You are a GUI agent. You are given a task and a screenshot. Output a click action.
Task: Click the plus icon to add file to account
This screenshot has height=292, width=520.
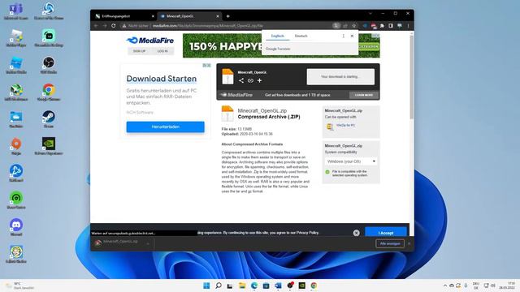click(x=259, y=80)
